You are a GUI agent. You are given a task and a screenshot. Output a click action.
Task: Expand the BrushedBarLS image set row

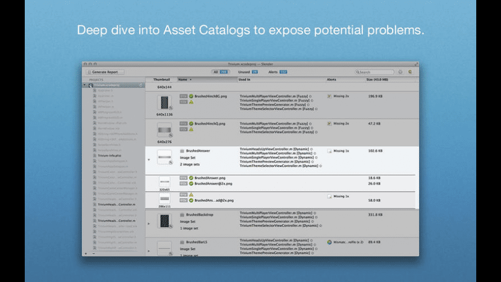click(x=149, y=251)
